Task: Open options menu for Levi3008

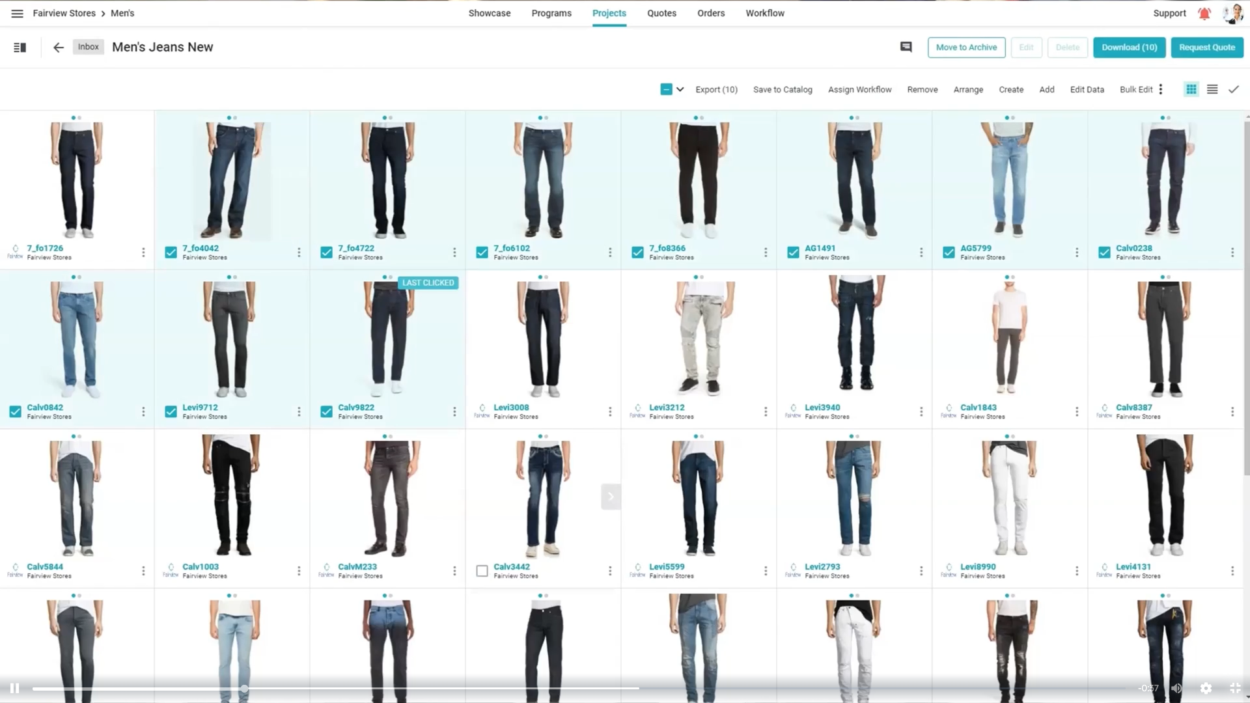Action: (x=609, y=411)
